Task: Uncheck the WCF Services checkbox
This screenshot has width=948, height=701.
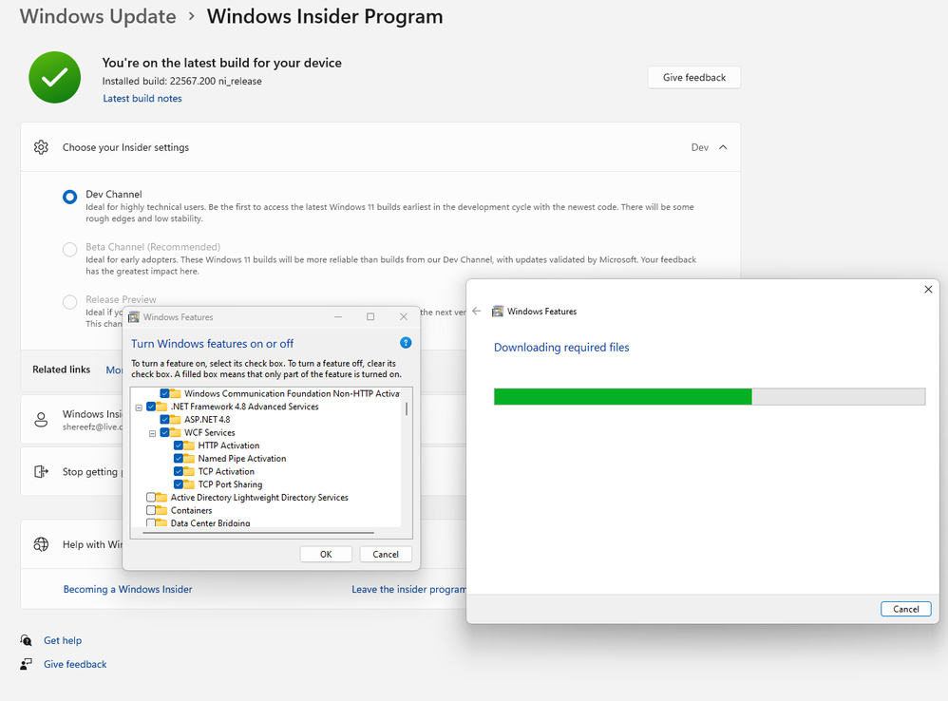Action: (x=164, y=432)
